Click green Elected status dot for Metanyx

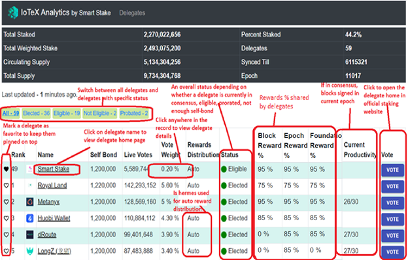point(224,203)
